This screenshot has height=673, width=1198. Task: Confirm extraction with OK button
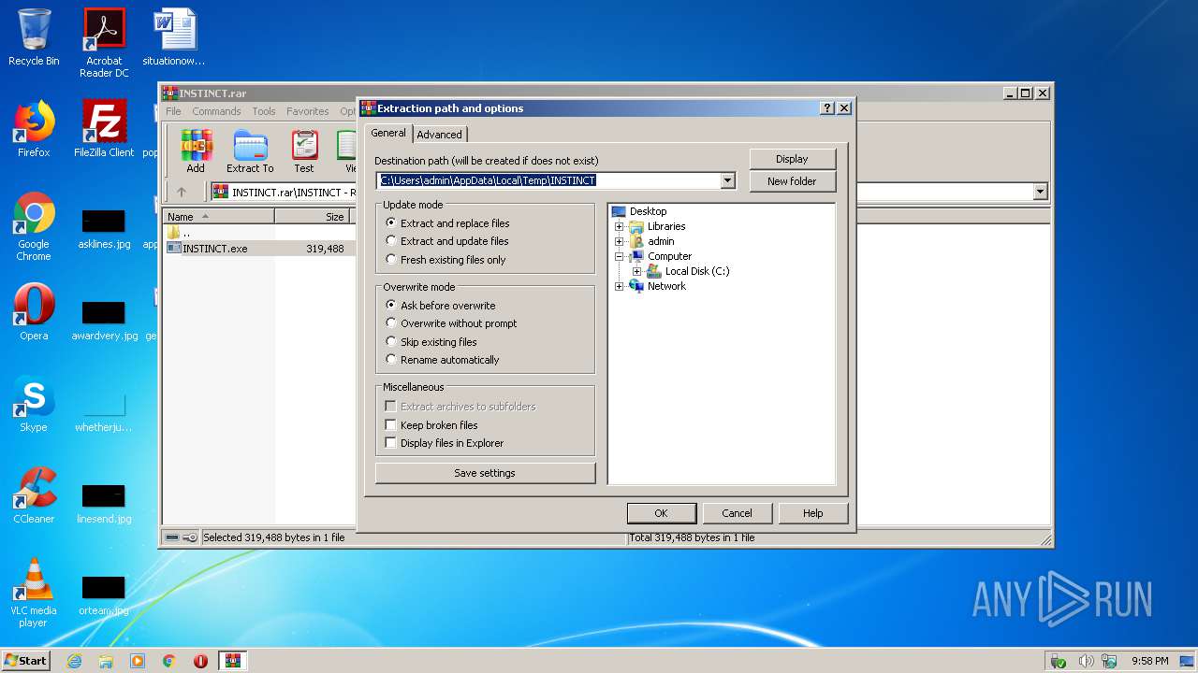point(661,513)
